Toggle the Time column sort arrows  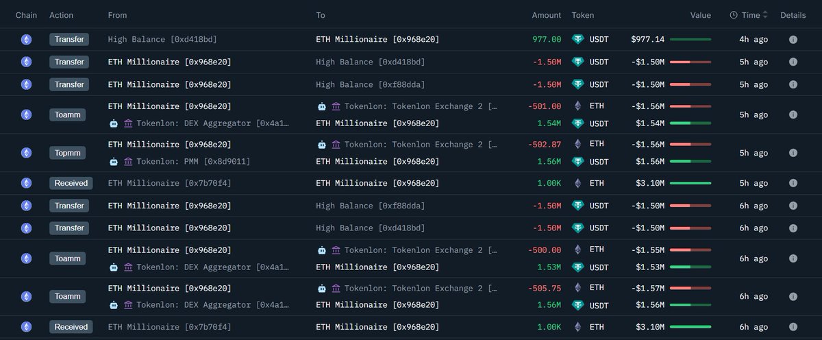click(765, 15)
